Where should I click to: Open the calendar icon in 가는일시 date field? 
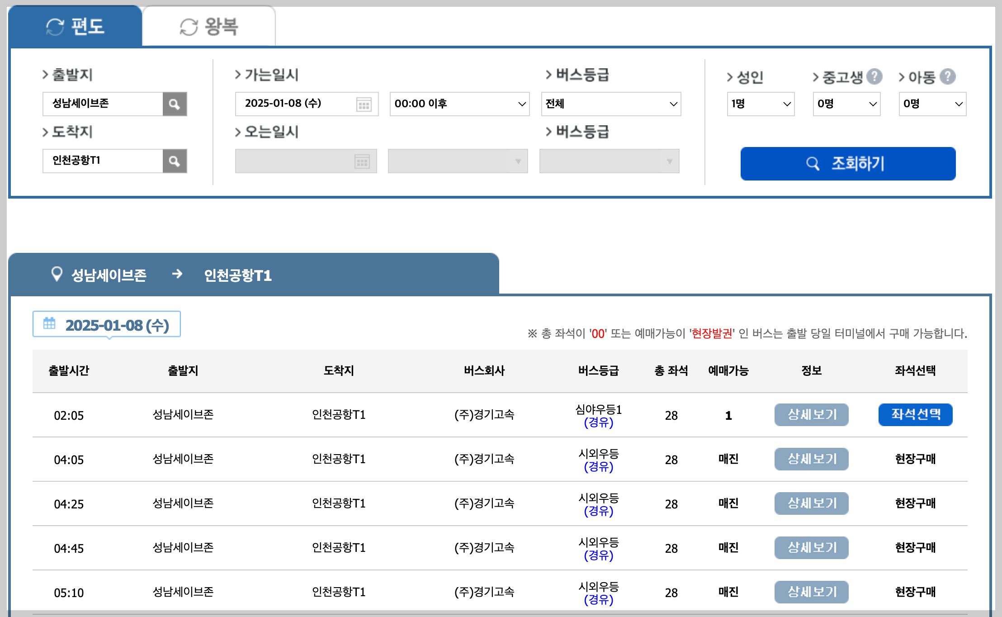tap(363, 104)
